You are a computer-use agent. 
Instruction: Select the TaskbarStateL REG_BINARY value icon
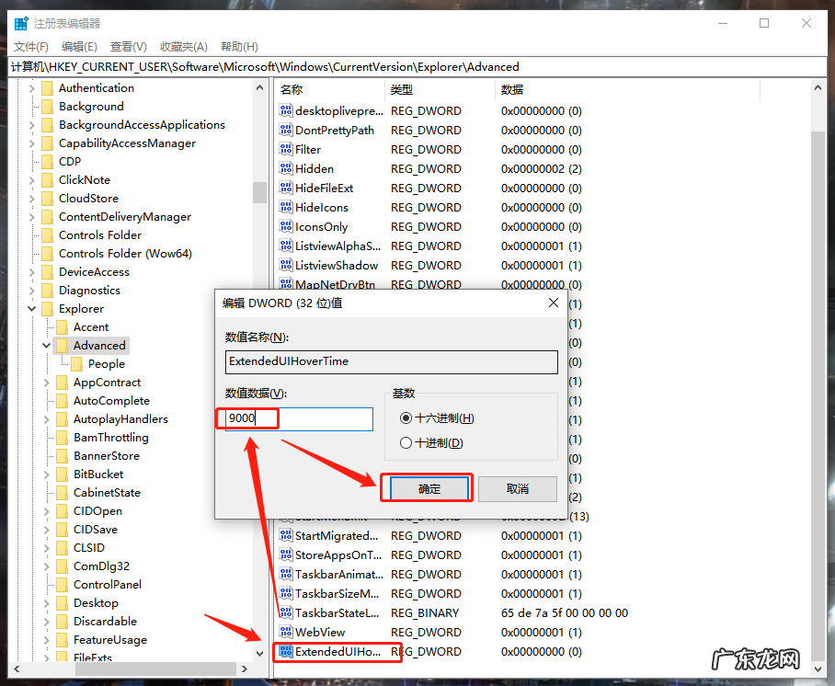pyautogui.click(x=286, y=612)
